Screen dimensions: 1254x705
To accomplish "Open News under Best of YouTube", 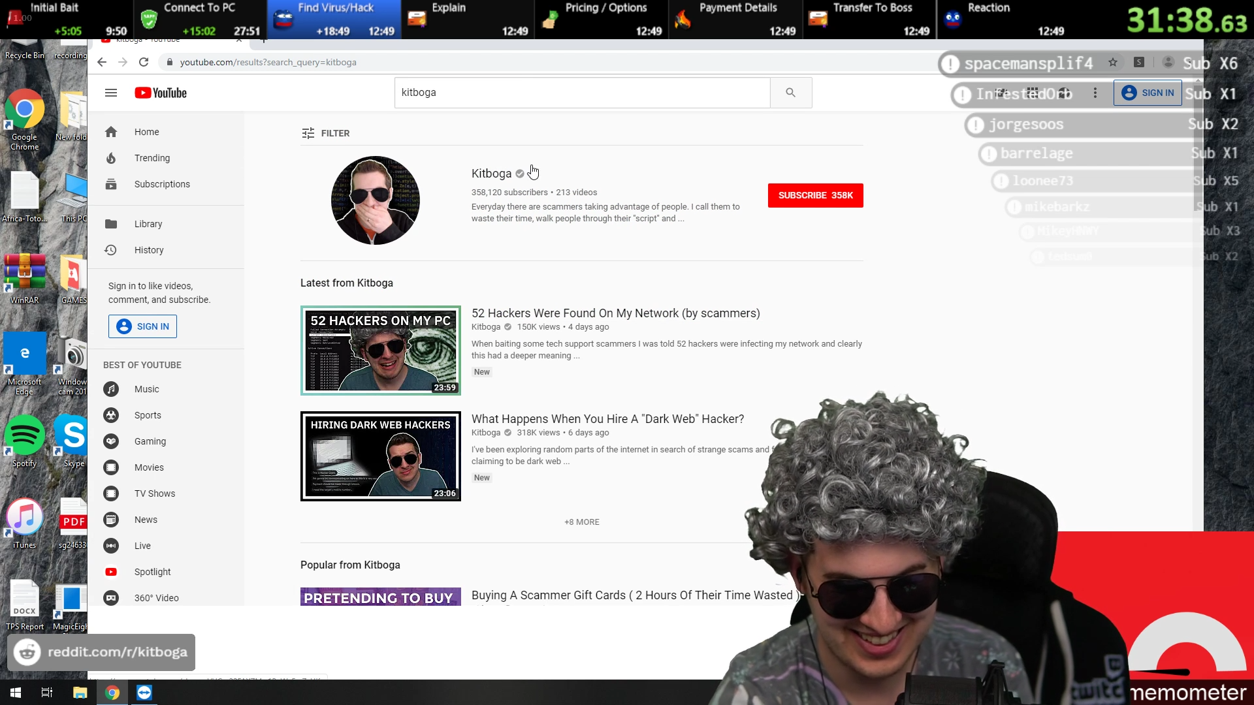I will point(166,520).
